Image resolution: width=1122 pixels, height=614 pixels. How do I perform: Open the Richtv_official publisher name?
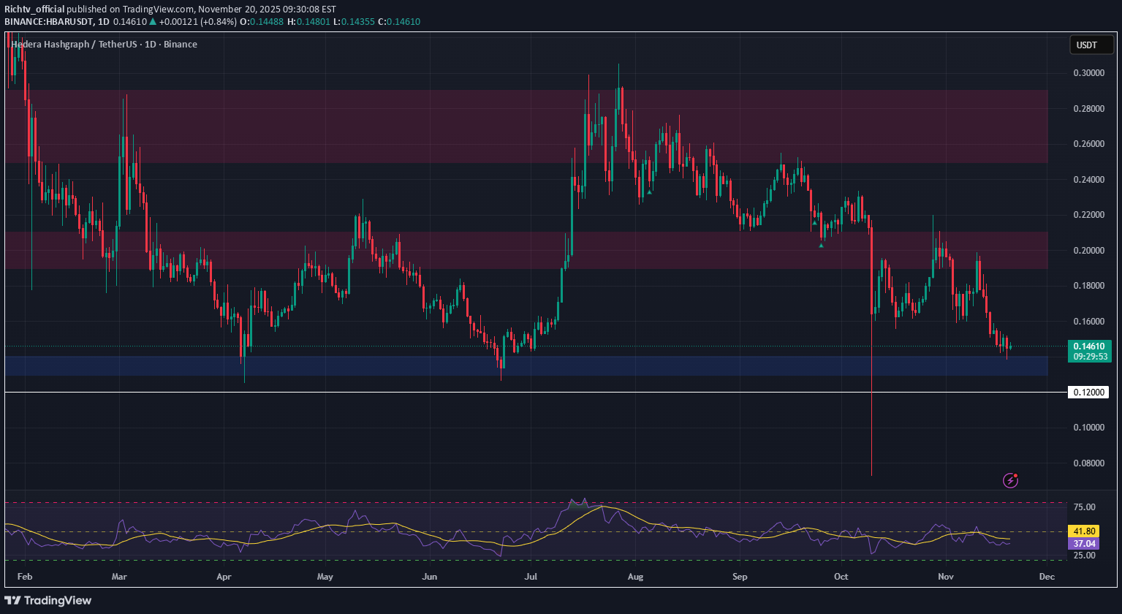click(x=34, y=10)
